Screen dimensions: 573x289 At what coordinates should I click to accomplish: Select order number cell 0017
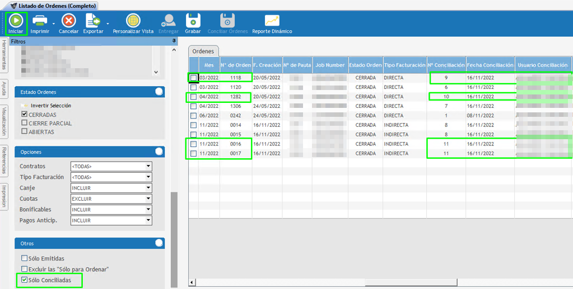236,153
